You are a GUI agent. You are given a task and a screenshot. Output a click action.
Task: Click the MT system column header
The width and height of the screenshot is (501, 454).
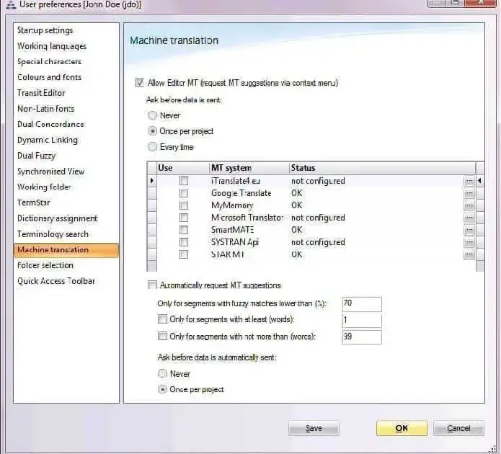coord(249,168)
